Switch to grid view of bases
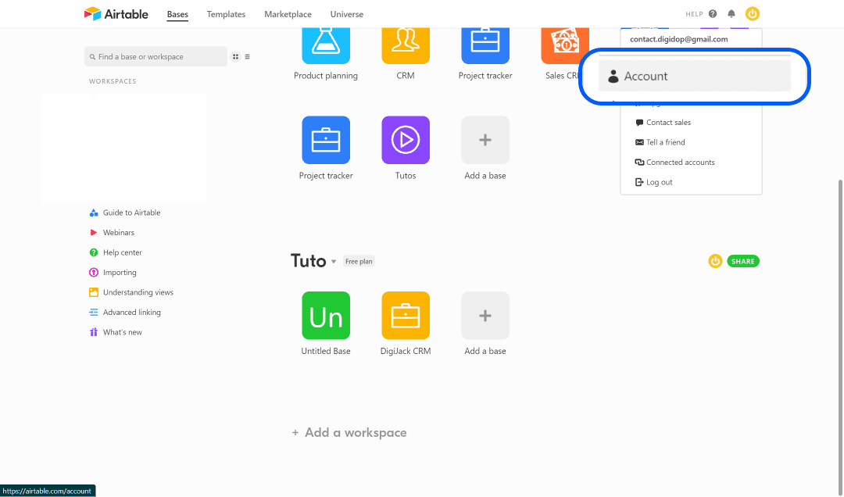 (235, 56)
